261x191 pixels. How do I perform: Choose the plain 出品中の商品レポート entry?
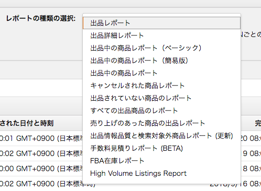[161, 73]
